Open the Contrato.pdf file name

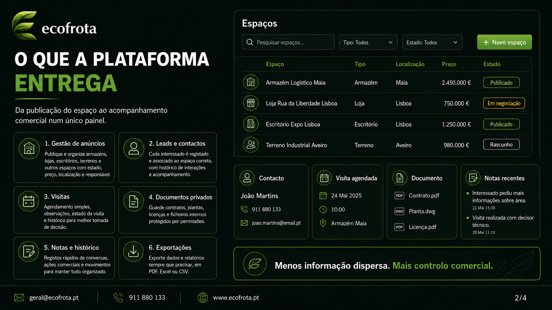(x=424, y=196)
